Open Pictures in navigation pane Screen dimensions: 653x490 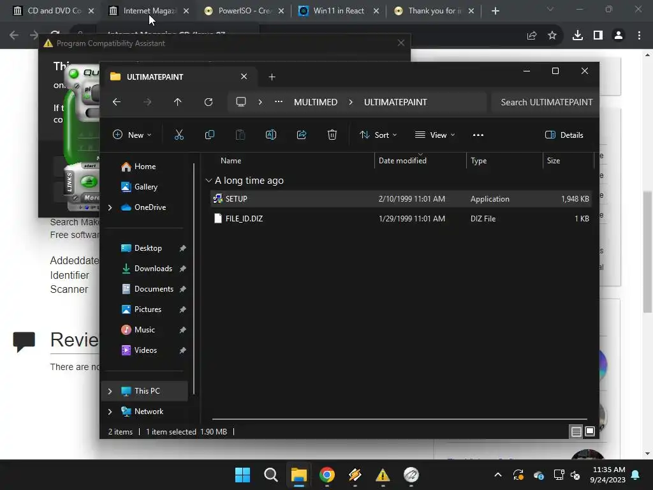tap(144, 309)
